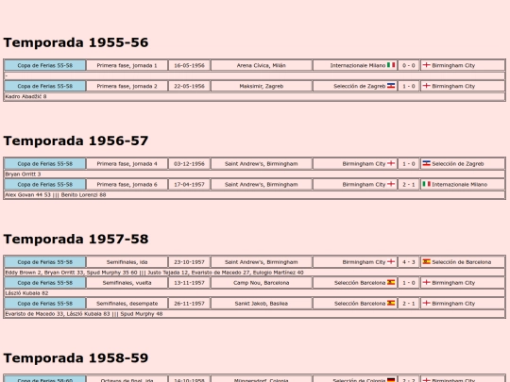Click the 4 - 3 score cell

point(409,262)
